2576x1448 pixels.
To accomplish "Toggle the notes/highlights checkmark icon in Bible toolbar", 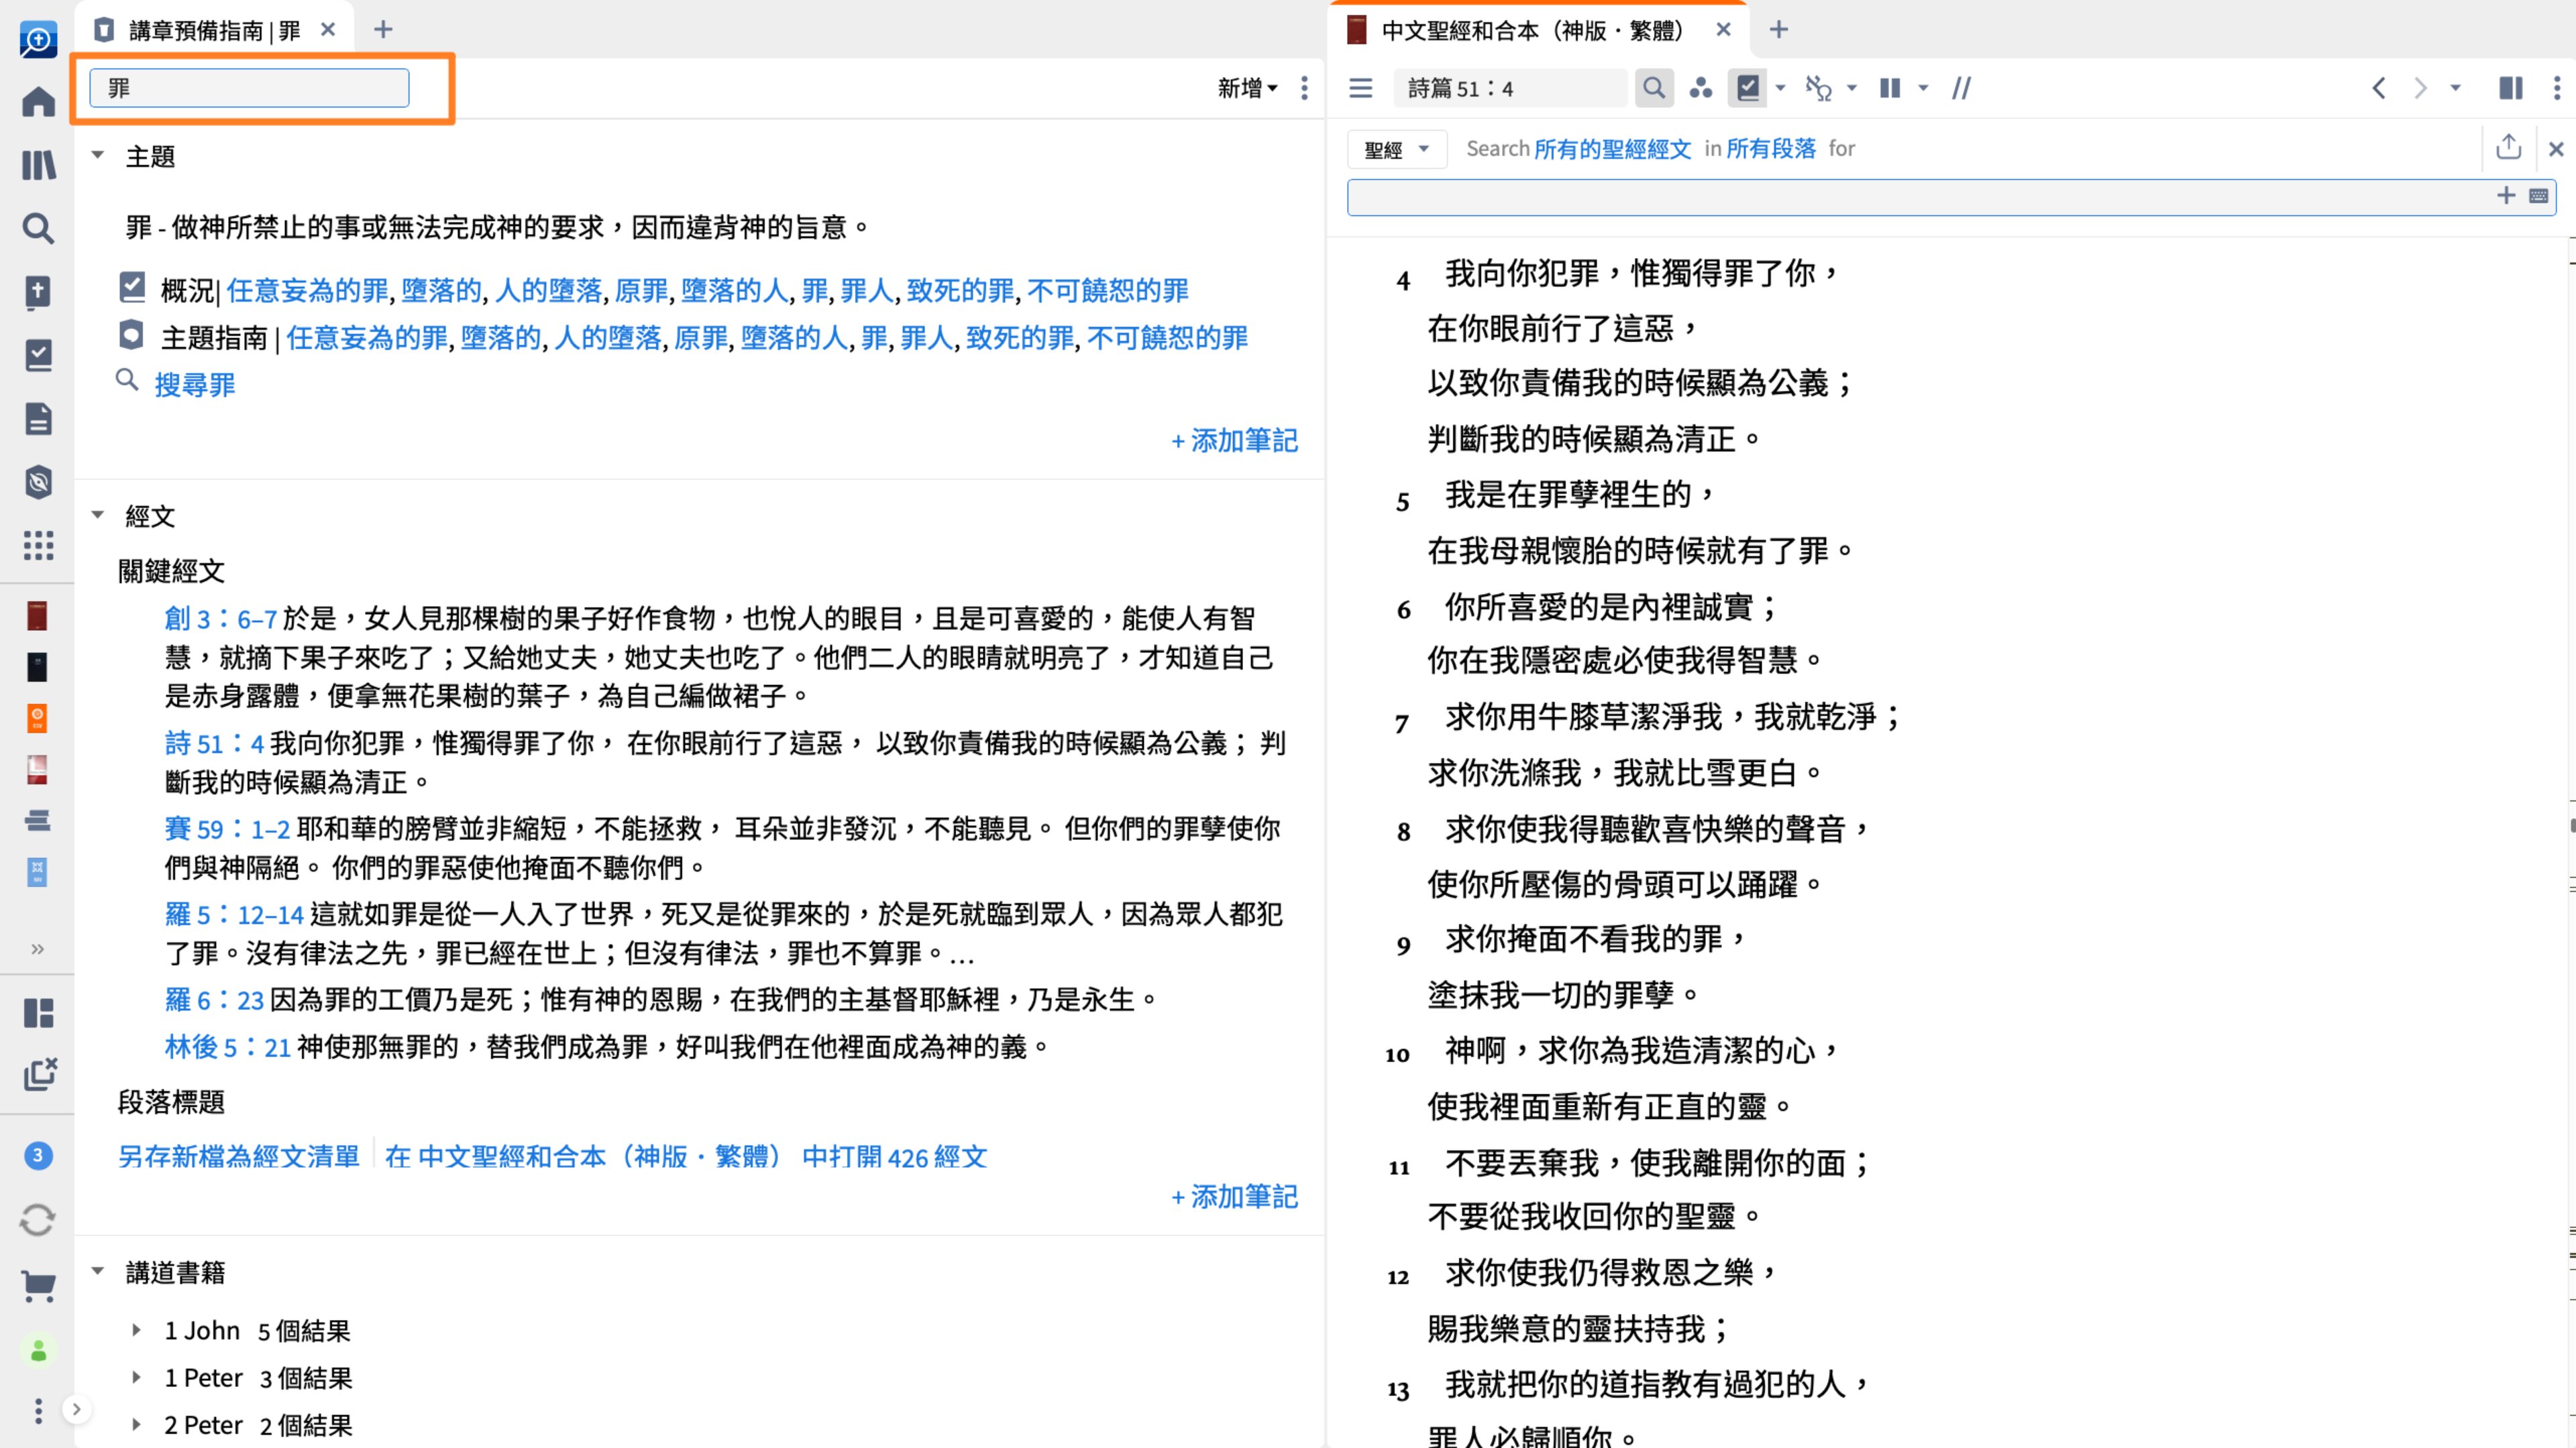I will point(1748,88).
